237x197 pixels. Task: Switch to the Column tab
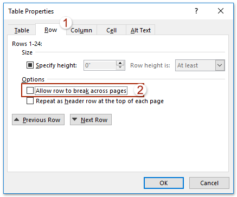pos(81,30)
